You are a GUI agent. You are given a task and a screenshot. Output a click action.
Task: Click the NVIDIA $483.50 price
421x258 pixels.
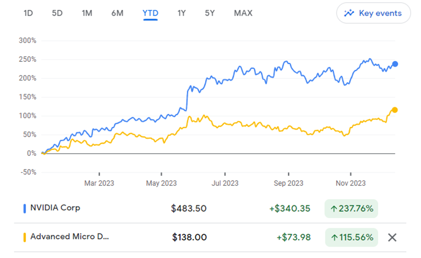[189, 208]
